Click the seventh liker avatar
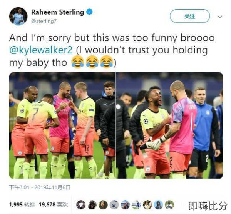Screen dimensions: 231x214 (x=147, y=205)
